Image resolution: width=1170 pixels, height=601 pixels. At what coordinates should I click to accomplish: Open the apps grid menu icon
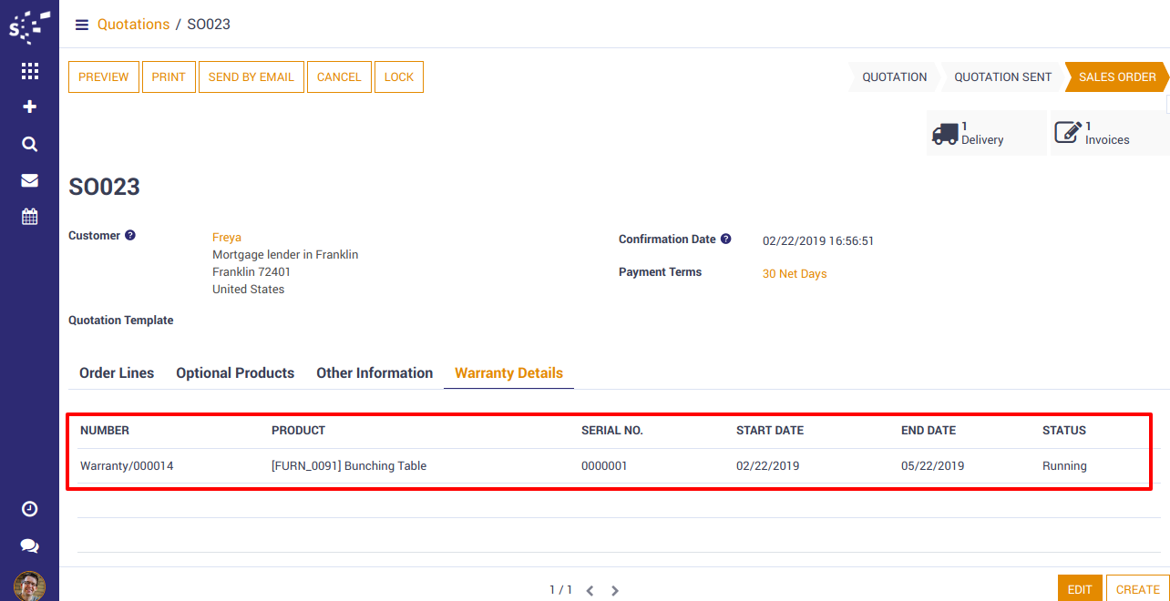point(29,71)
